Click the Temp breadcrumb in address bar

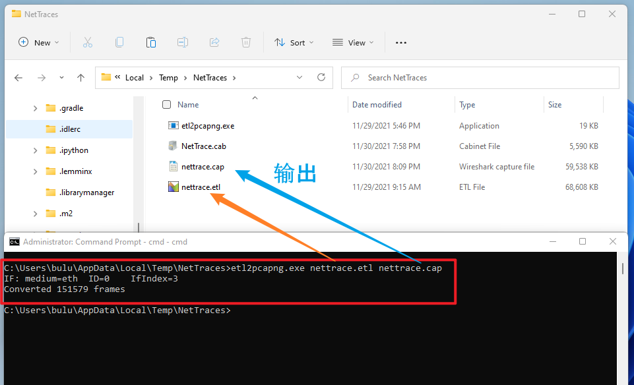point(168,78)
